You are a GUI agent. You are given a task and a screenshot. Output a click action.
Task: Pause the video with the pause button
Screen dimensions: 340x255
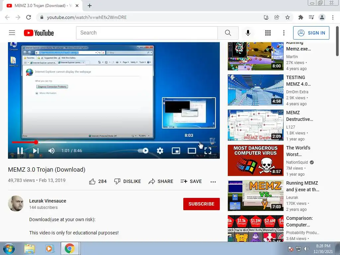click(x=20, y=150)
